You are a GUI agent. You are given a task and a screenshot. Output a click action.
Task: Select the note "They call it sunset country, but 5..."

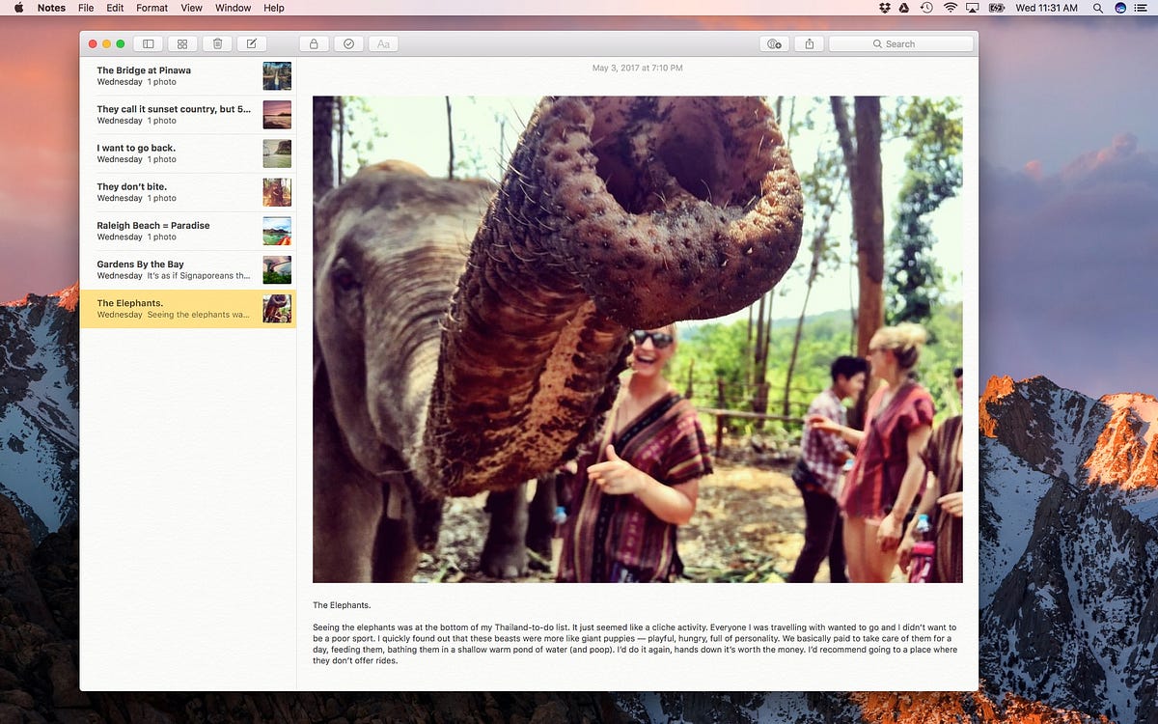188,115
